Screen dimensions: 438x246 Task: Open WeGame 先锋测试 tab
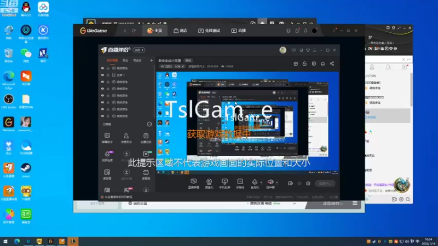tap(209, 31)
